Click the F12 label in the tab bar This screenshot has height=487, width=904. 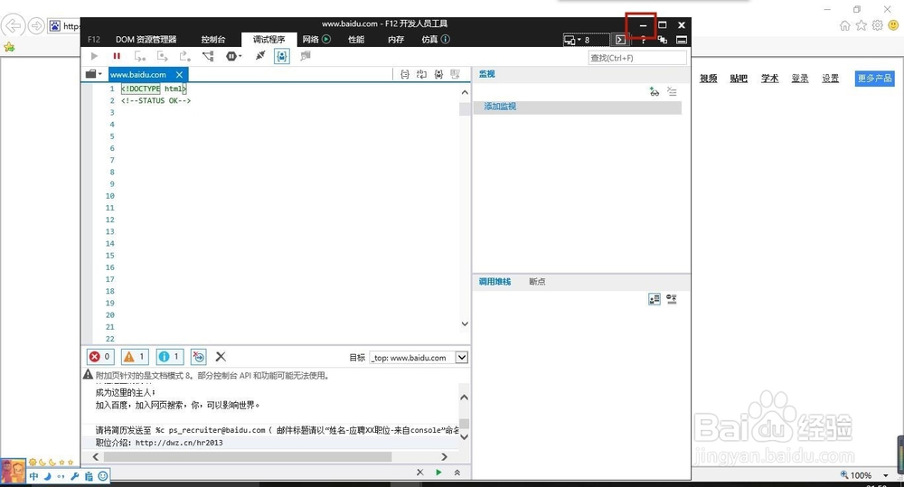click(94, 39)
